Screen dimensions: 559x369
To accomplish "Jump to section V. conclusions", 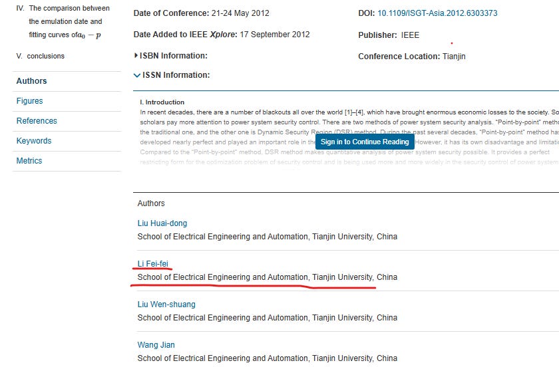I will point(41,56).
